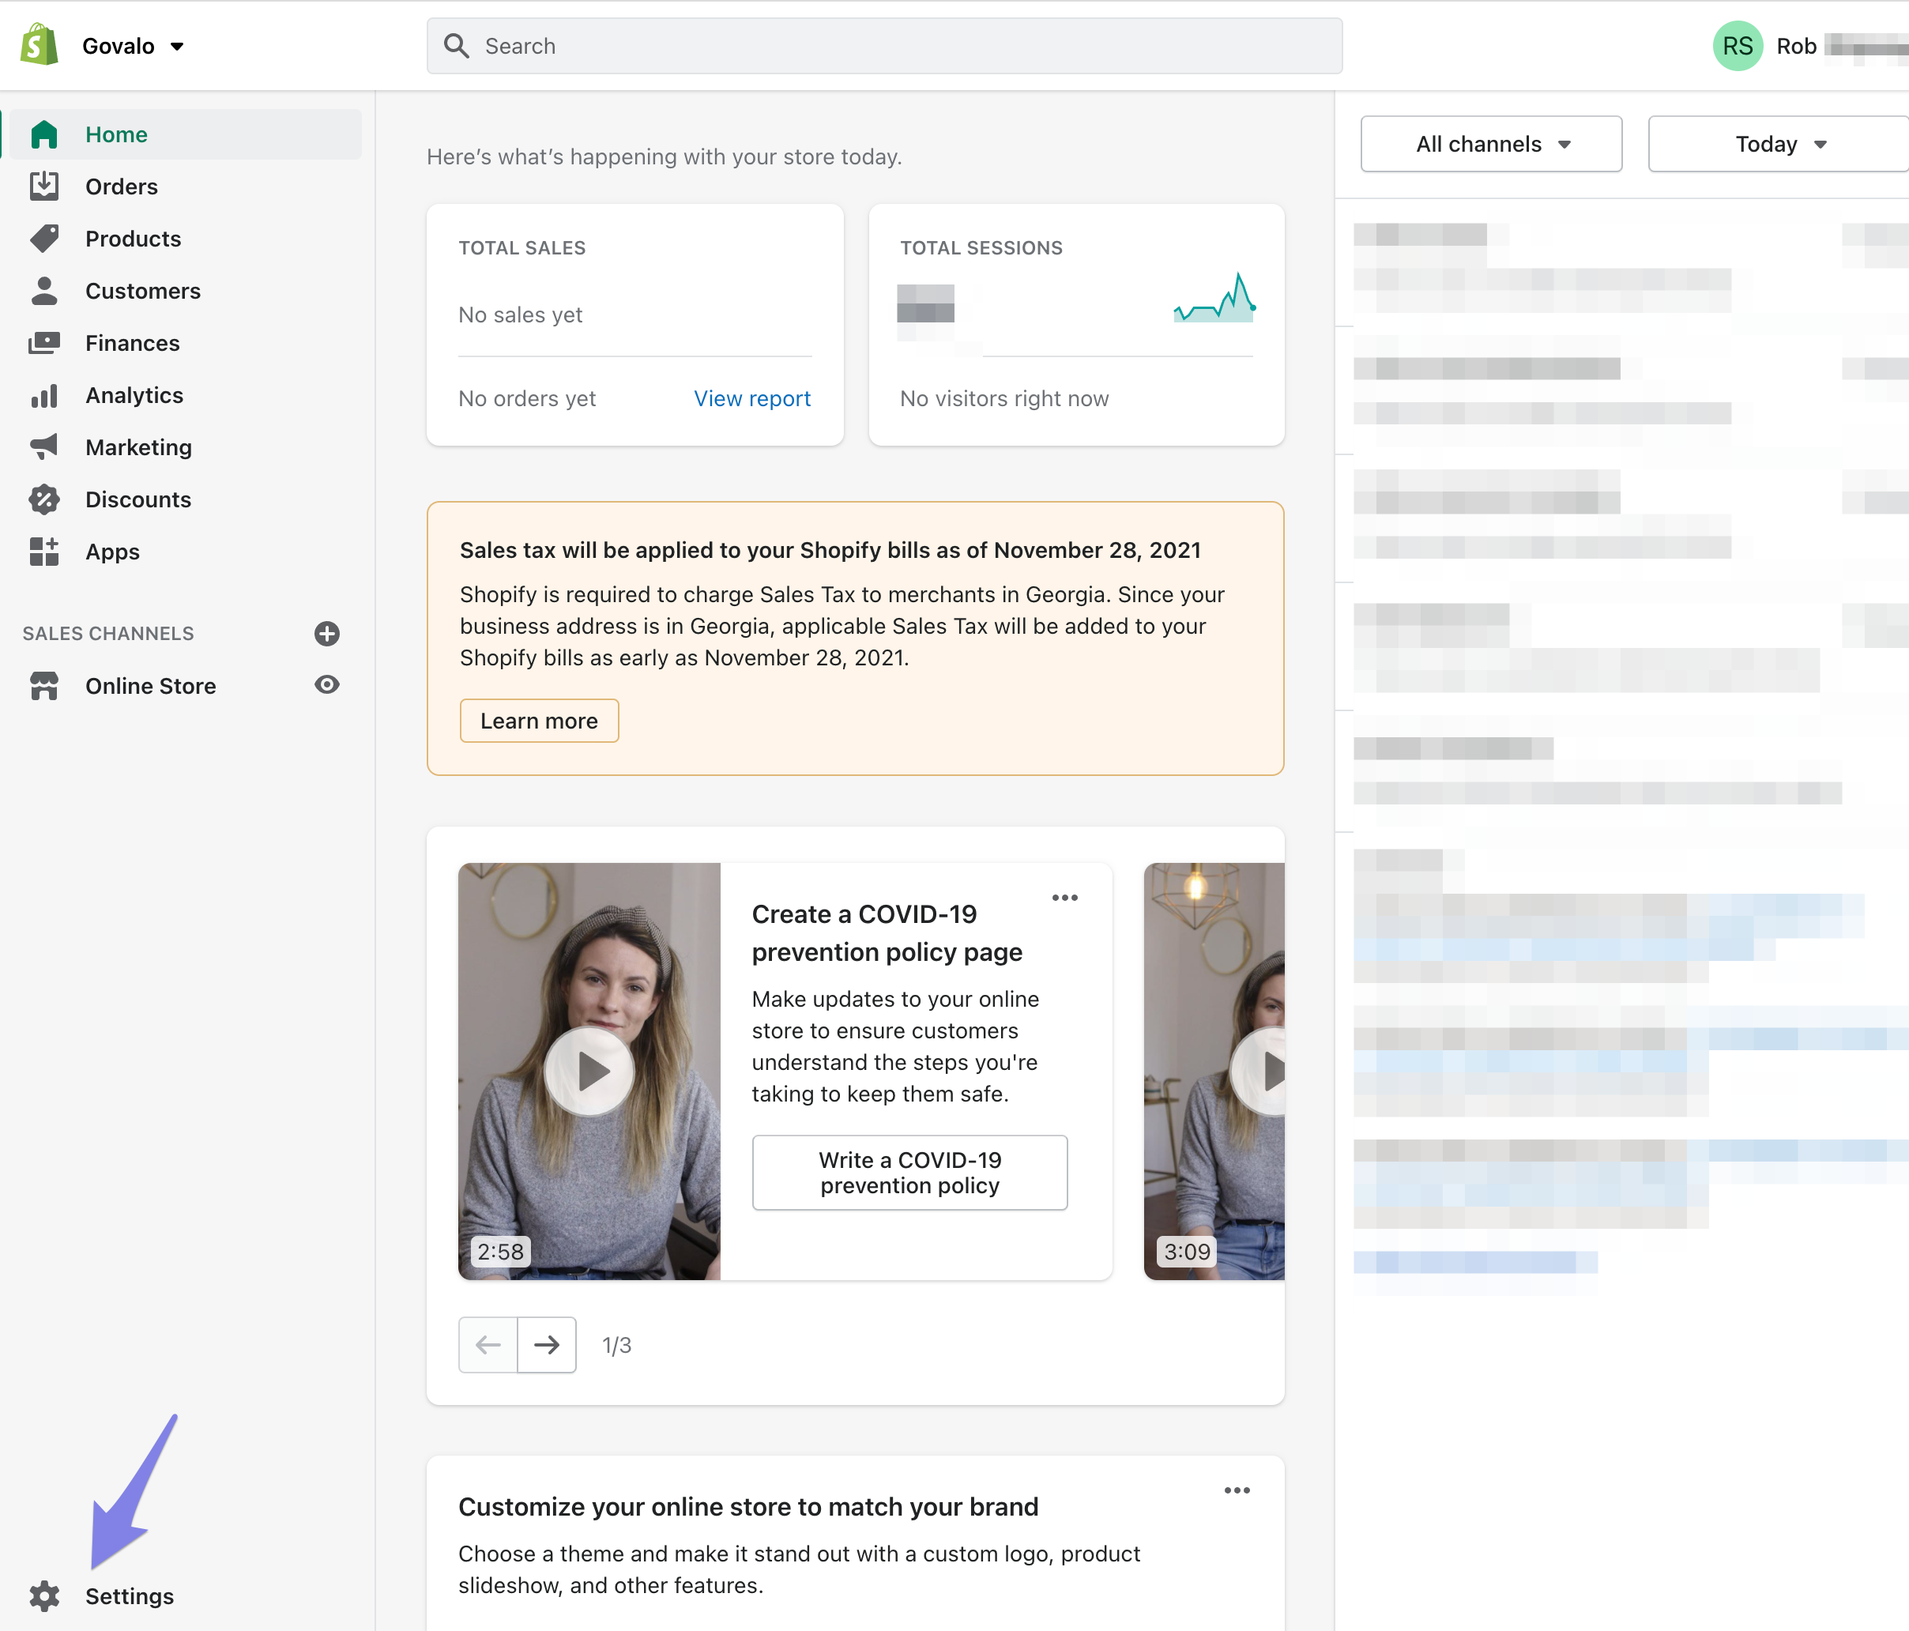Click the Search input field
This screenshot has width=1909, height=1631.
tap(884, 46)
